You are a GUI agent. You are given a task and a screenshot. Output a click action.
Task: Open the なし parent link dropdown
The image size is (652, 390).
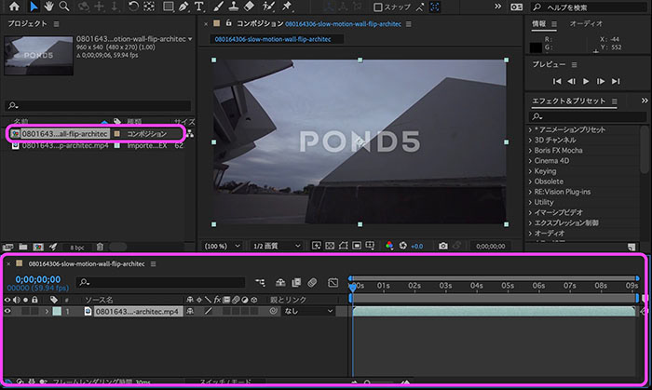point(308,311)
